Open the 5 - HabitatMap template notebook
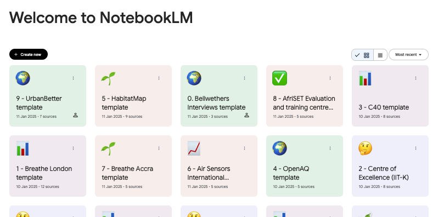 pyautogui.click(x=133, y=96)
